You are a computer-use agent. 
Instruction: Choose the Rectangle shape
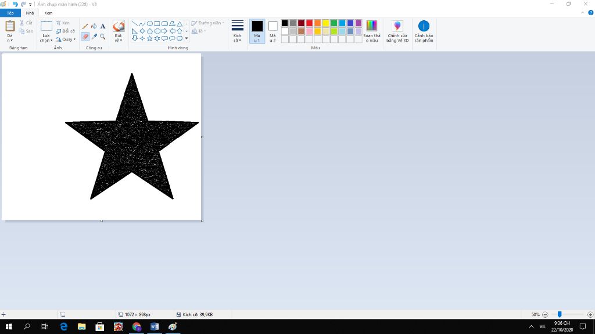coord(157,23)
